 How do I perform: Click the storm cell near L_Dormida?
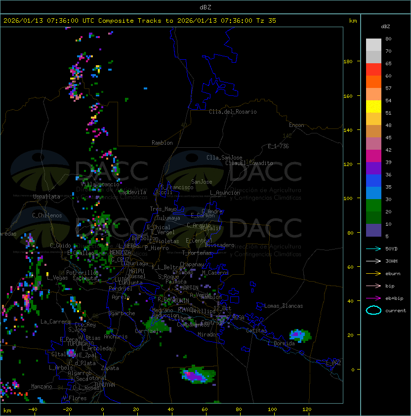300,335
